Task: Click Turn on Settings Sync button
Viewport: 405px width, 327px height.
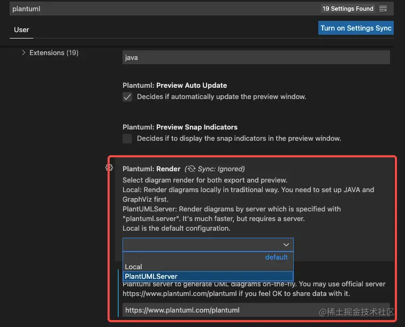Action: (x=356, y=28)
